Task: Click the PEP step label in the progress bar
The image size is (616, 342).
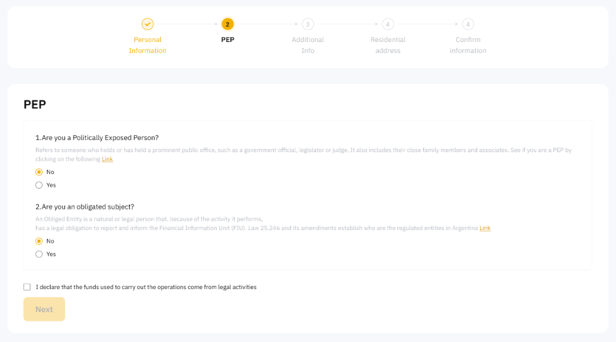Action: click(228, 40)
